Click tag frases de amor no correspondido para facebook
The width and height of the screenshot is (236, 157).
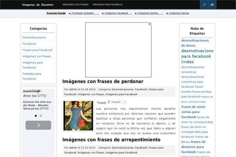pos(194,132)
